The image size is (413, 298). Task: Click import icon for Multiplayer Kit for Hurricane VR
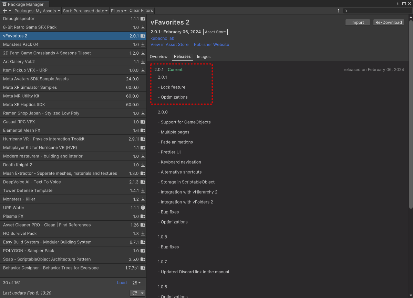(143, 148)
